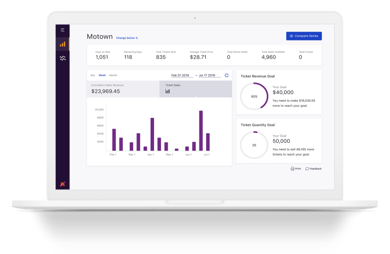Click the 50,000 quantity goal value
This screenshot has width=390, height=254.
(281, 141)
